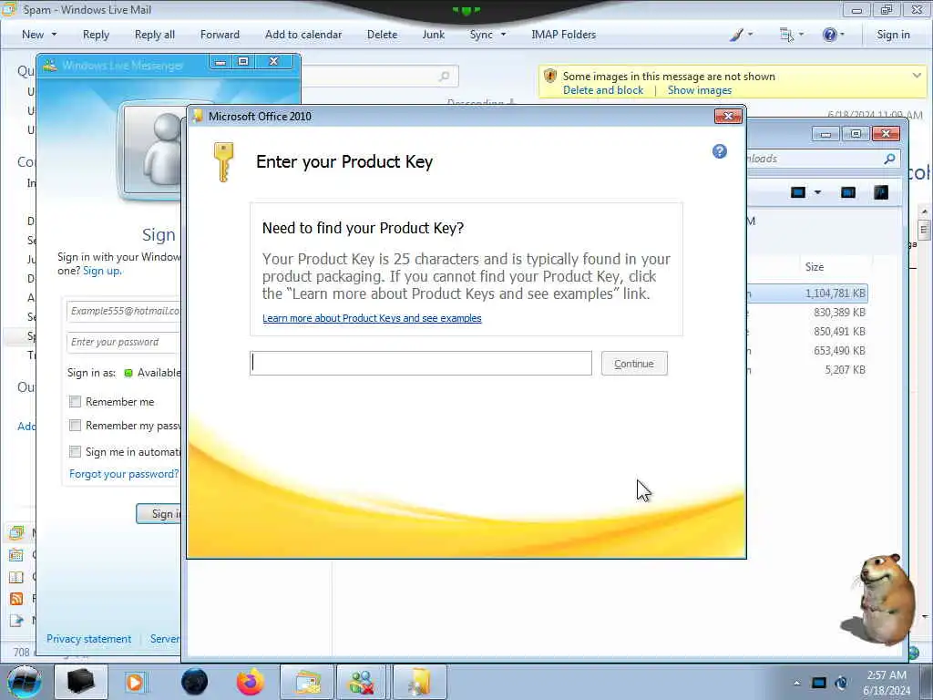Expand the paintbrush icon dropdown arrow
The width and height of the screenshot is (933, 700).
pos(751,35)
